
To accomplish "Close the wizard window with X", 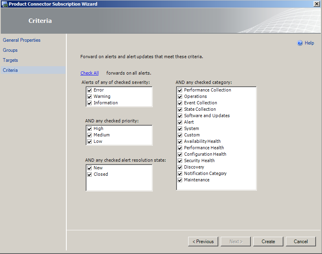I will tap(317, 4).
